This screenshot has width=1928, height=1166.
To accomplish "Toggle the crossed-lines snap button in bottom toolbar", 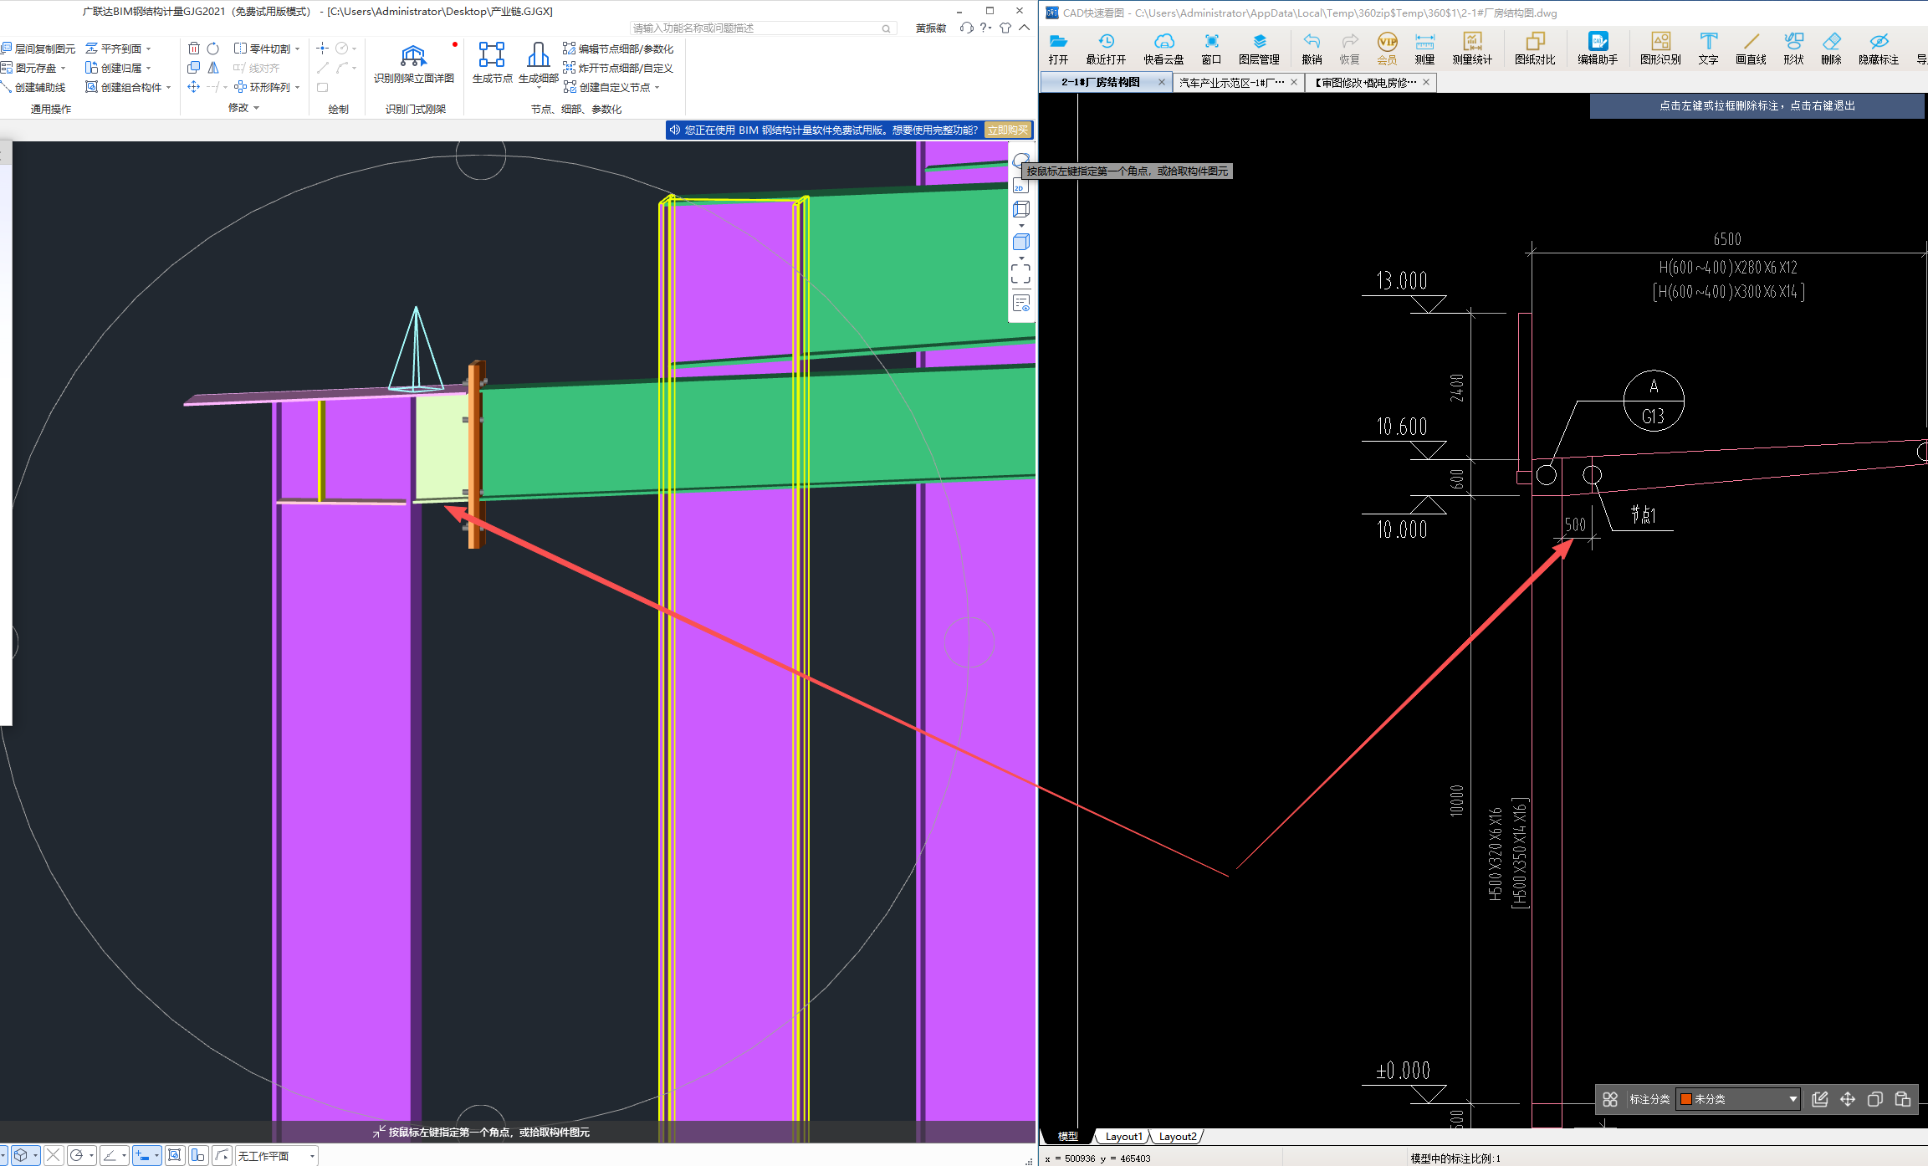I will click(x=54, y=1155).
